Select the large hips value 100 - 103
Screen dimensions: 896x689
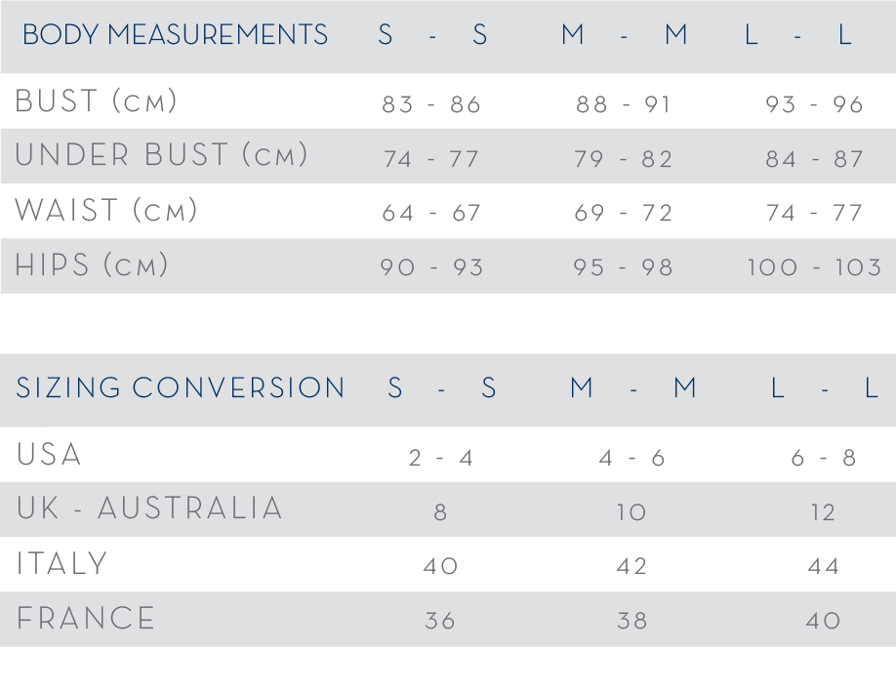tap(815, 267)
